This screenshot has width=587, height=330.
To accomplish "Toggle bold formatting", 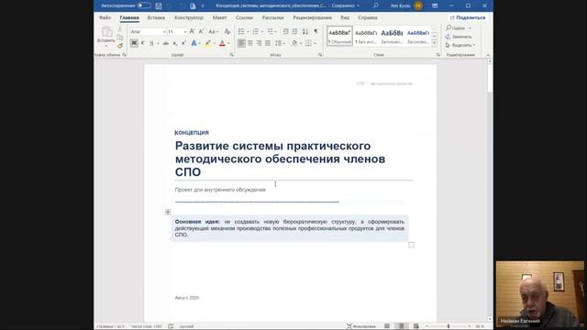I will click(x=134, y=43).
